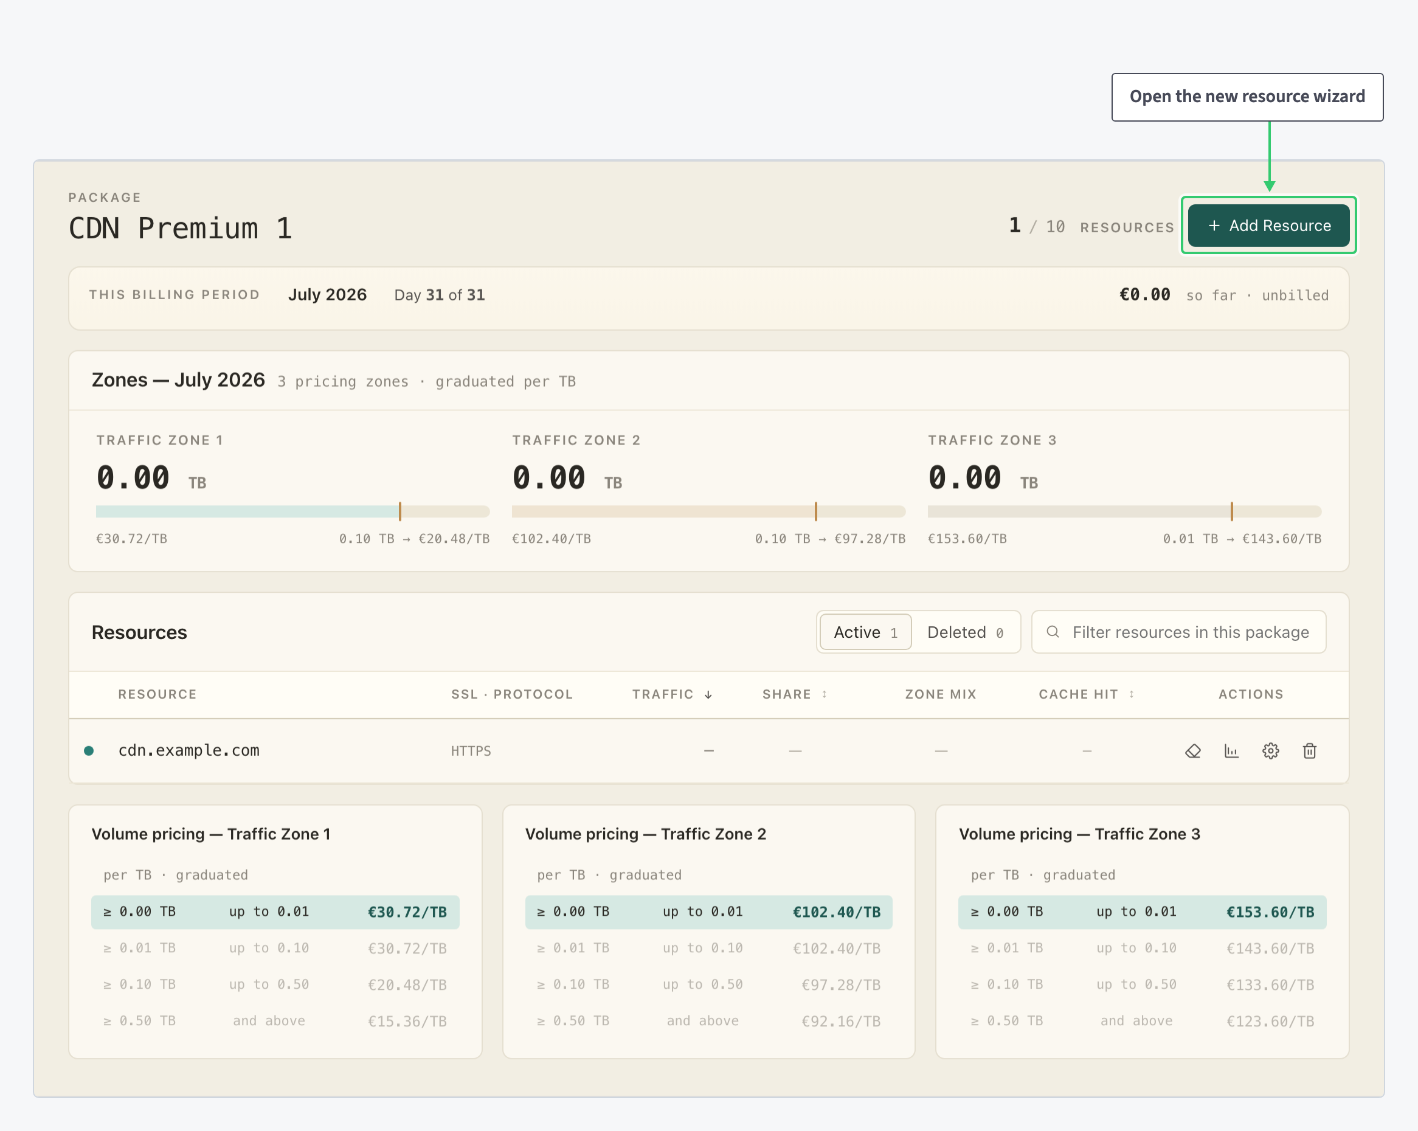This screenshot has width=1418, height=1131.
Task: Sort table by Share column
Action: pyautogui.click(x=795, y=694)
